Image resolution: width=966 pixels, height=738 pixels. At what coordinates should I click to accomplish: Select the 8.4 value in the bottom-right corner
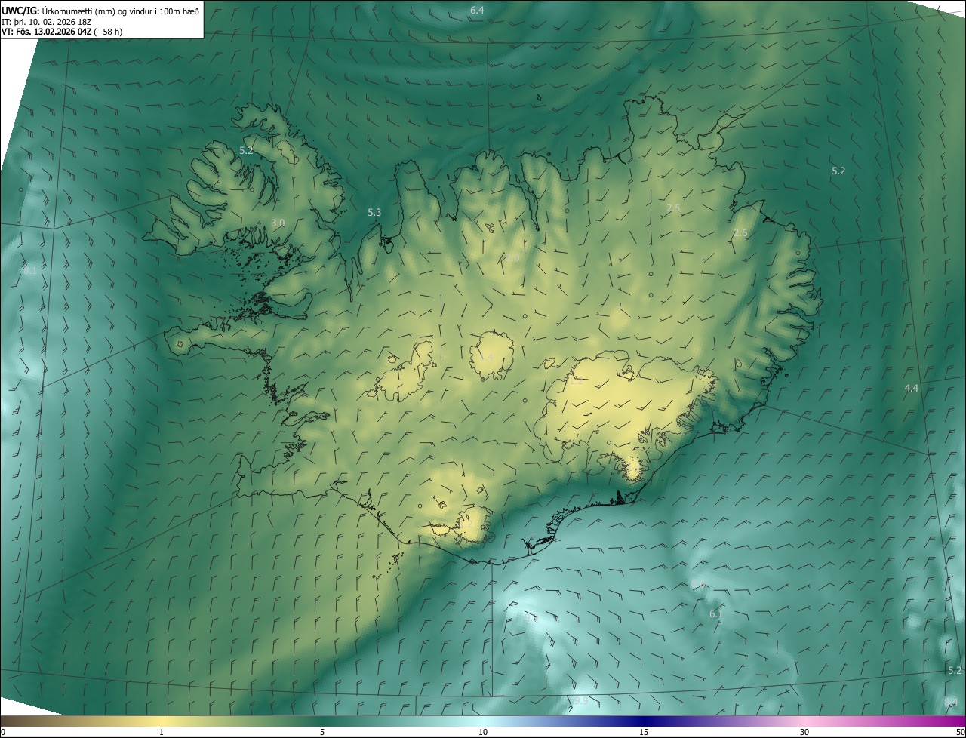pyautogui.click(x=951, y=703)
